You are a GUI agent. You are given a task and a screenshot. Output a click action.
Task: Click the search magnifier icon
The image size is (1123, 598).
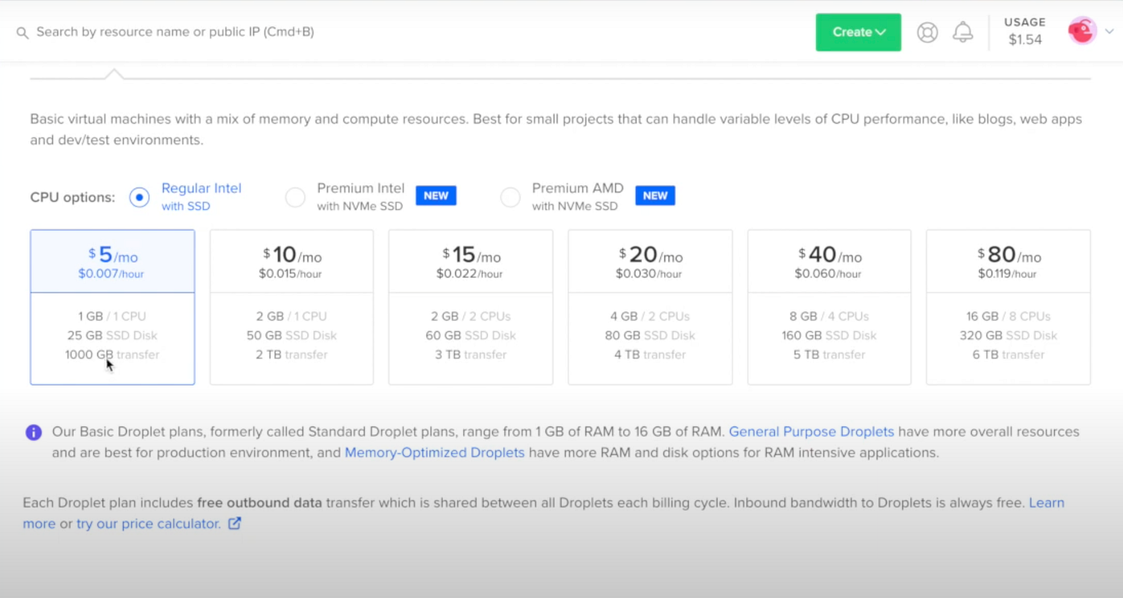pyautogui.click(x=22, y=33)
